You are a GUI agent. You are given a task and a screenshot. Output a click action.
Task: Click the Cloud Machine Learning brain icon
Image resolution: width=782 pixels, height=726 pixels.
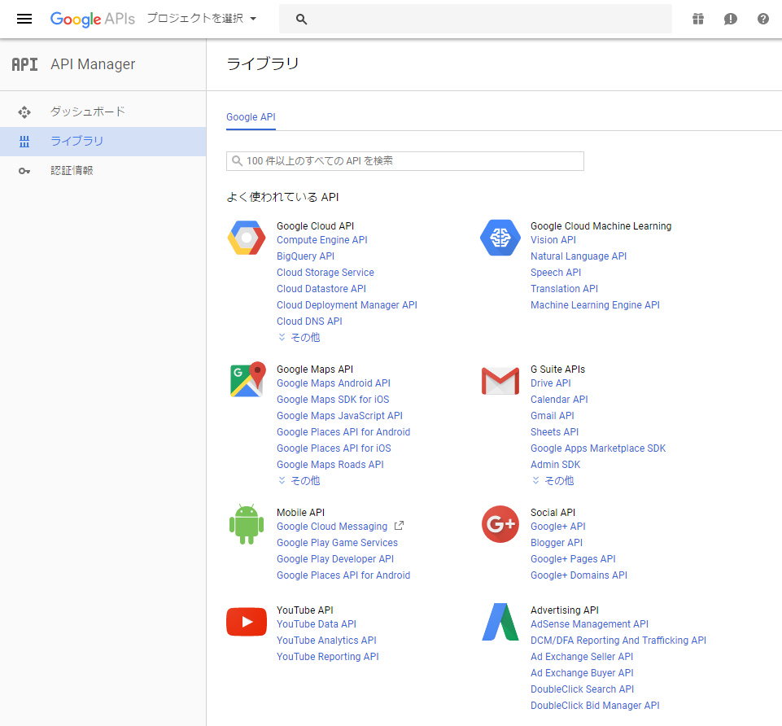coord(500,238)
